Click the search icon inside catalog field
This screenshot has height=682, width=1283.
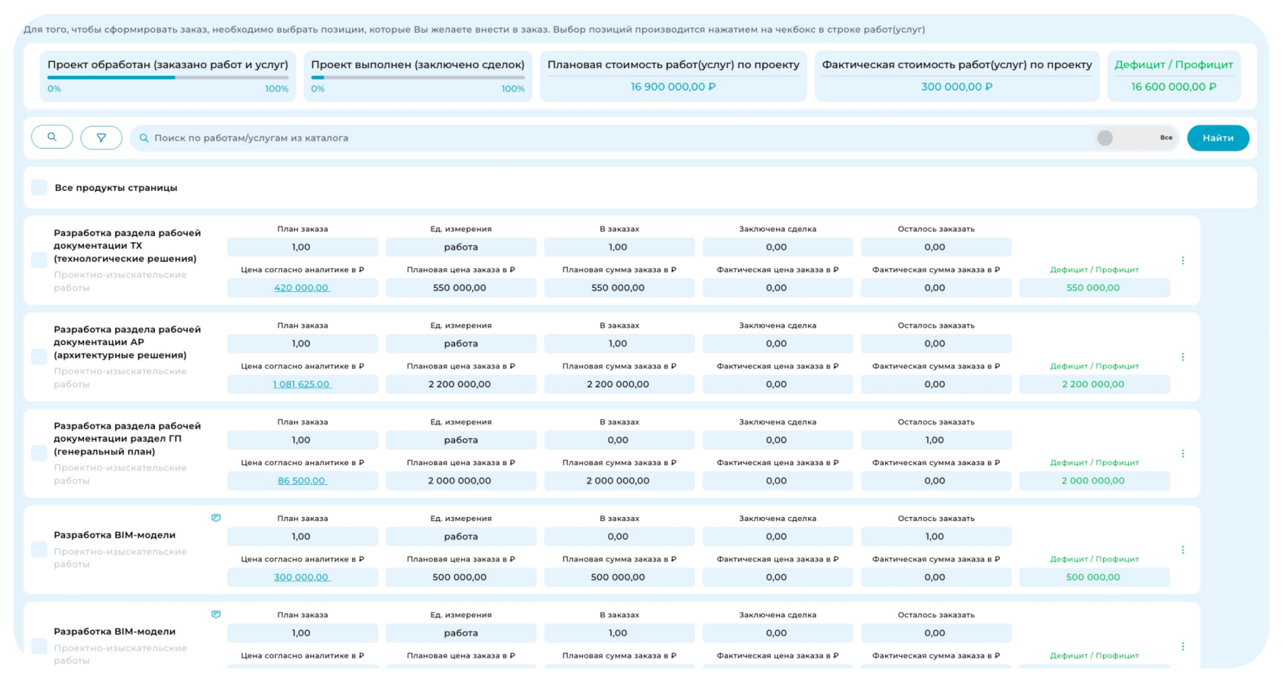pos(144,138)
